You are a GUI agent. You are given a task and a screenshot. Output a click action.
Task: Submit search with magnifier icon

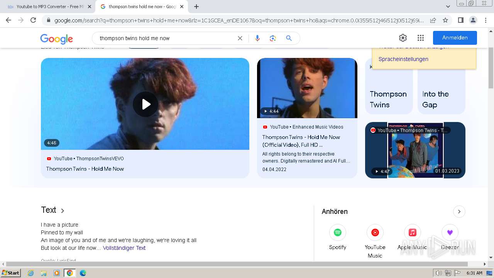tap(289, 38)
